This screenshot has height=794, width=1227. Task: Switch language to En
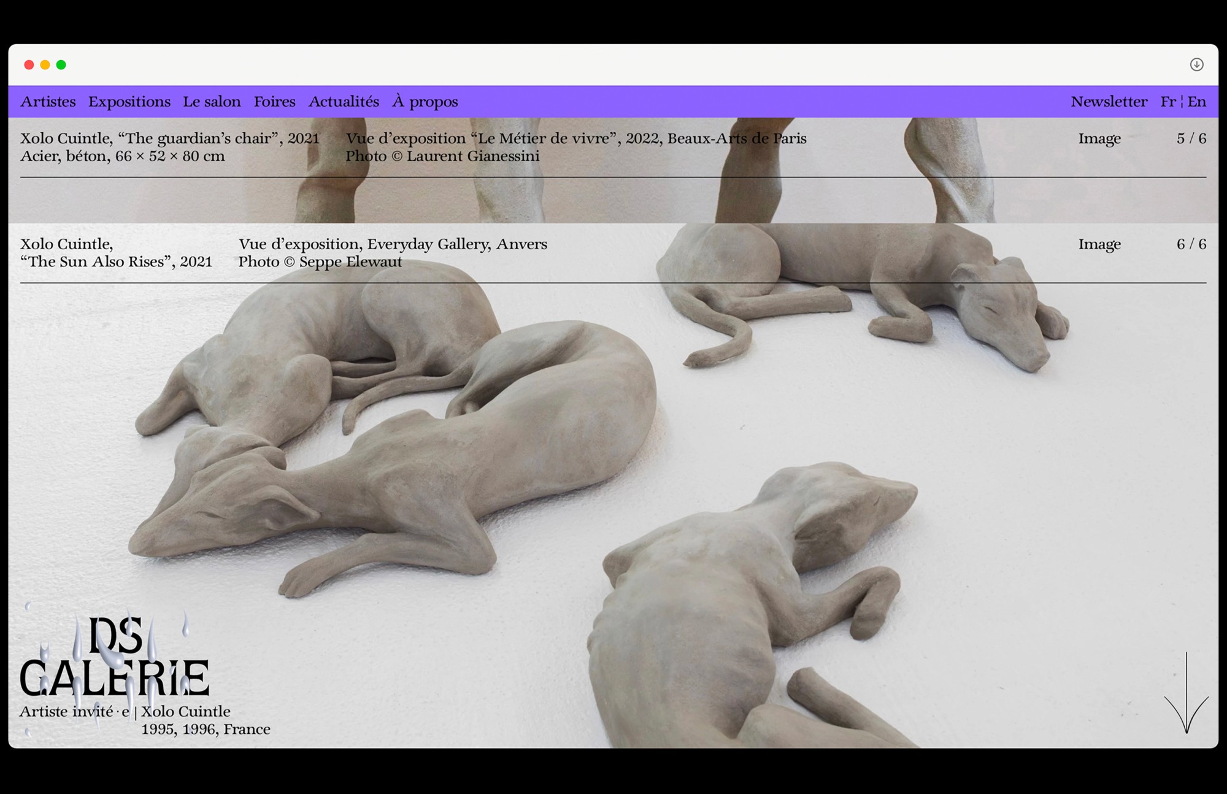1197,102
